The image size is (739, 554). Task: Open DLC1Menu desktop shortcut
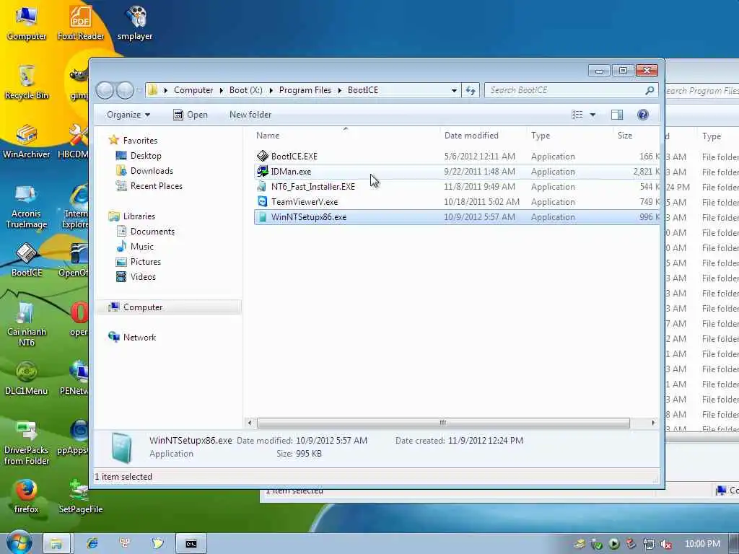click(27, 378)
